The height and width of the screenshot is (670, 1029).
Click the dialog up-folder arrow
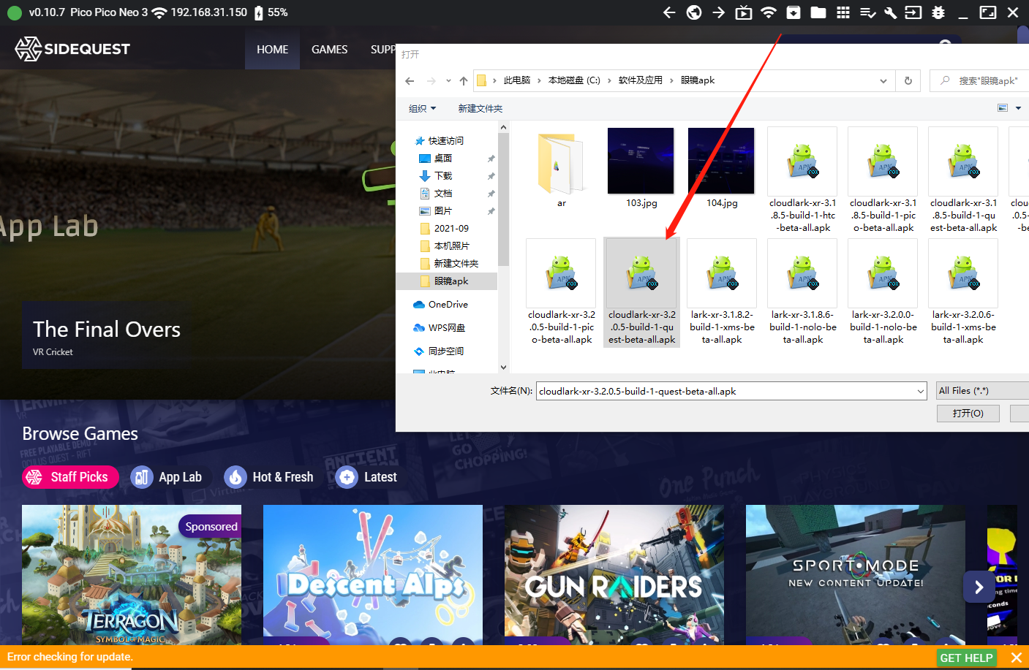[464, 81]
